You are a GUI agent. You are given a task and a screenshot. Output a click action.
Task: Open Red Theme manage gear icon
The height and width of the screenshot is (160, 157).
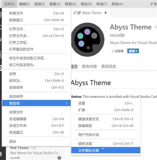coord(59,158)
